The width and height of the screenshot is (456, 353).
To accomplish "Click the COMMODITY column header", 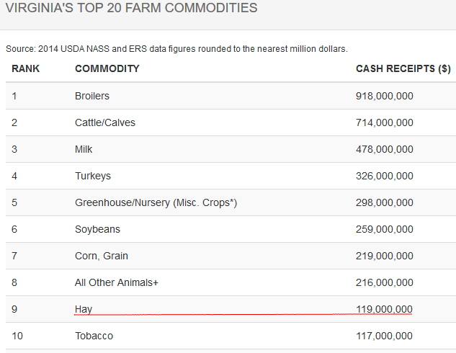I will [x=107, y=68].
